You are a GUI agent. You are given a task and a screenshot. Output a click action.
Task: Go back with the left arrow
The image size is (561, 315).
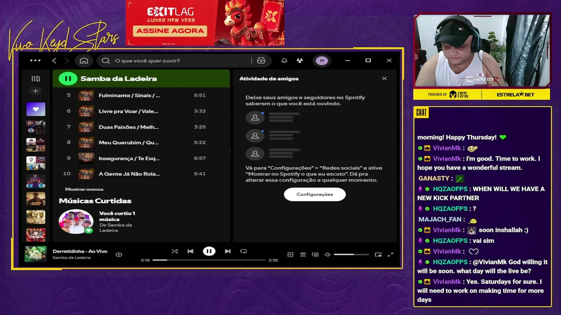pyautogui.click(x=54, y=60)
